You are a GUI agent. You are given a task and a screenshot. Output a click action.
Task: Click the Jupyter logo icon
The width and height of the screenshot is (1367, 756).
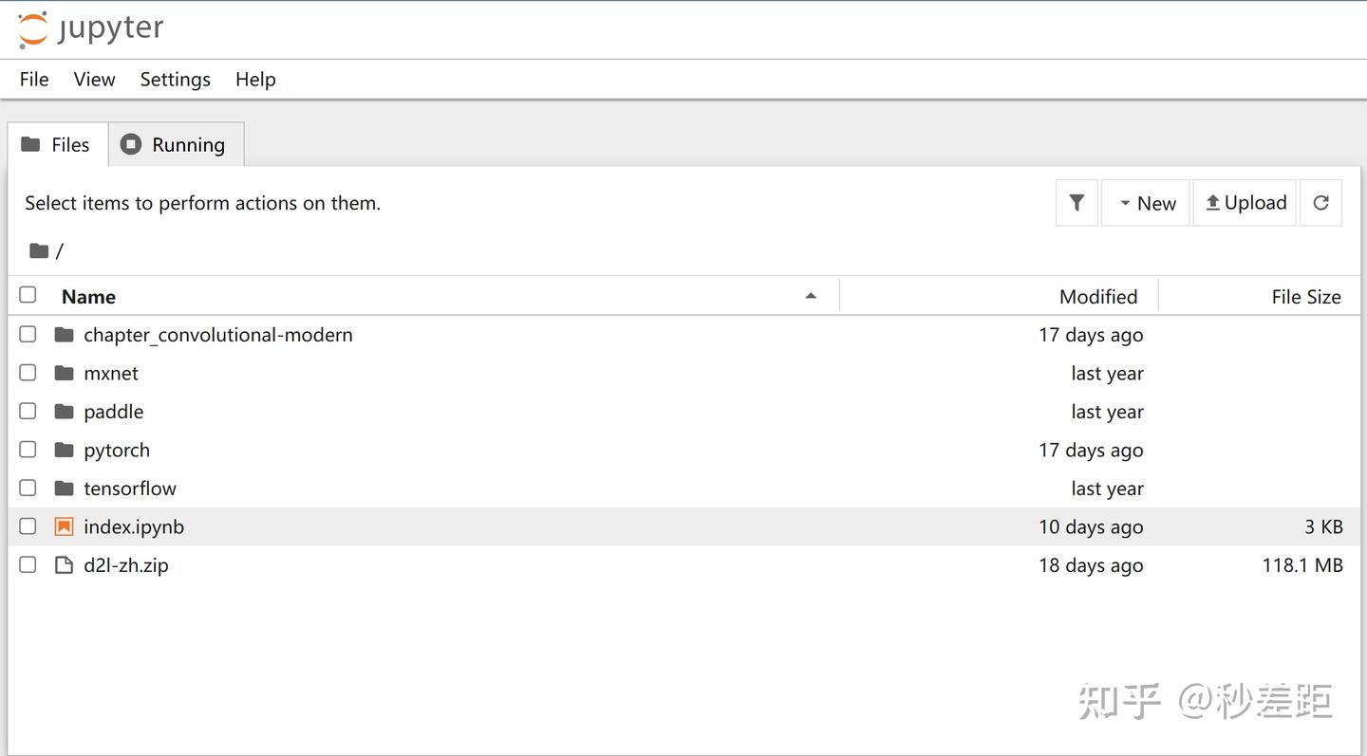tap(33, 28)
